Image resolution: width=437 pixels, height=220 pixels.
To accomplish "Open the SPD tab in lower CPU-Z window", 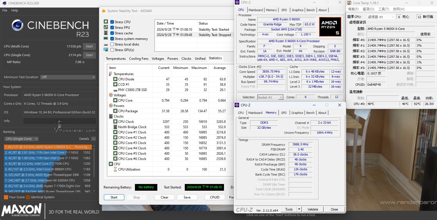I will click(x=284, y=113).
